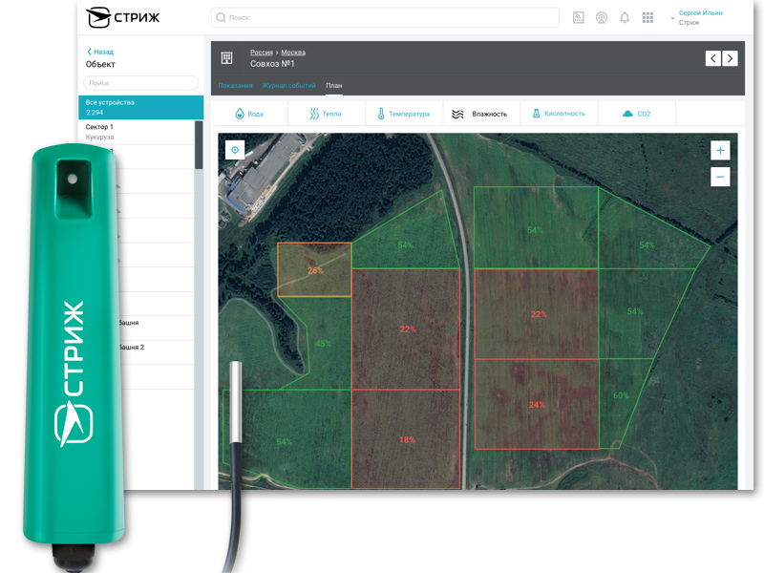Click the red 18% field
Screen dimensions: 764x573
(x=406, y=439)
